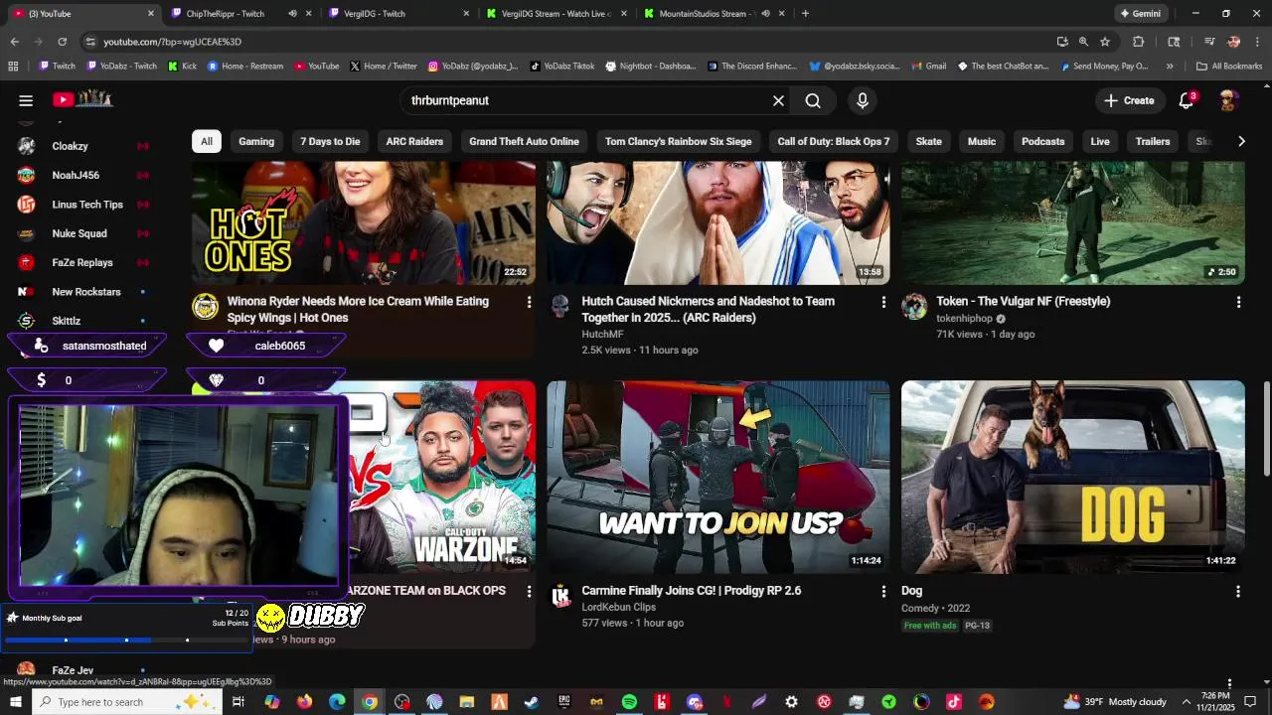Click the Windows taskbar search box

[x=125, y=702]
